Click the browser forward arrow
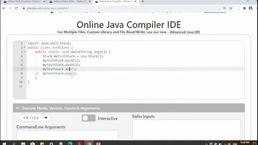This screenshot has width=258, height=145. tap(10, 8)
